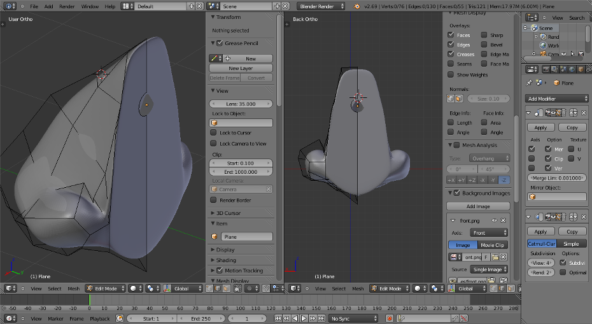Remove the Subdivision Surface modifier with X icon
The height and width of the screenshot is (324, 592).
583,217
